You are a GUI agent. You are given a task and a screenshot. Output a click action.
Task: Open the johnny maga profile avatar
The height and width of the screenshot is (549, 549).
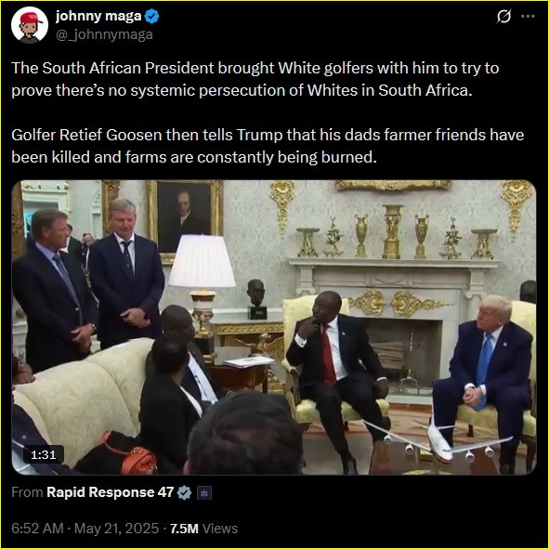pyautogui.click(x=30, y=25)
